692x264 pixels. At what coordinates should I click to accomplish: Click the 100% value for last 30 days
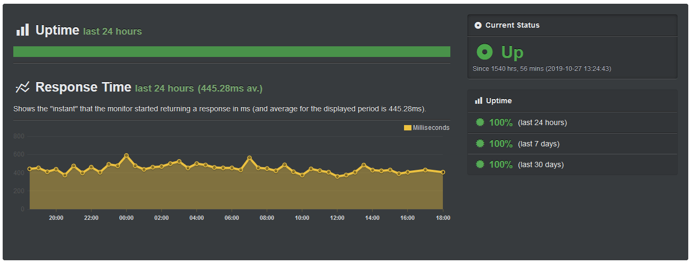[x=501, y=164]
